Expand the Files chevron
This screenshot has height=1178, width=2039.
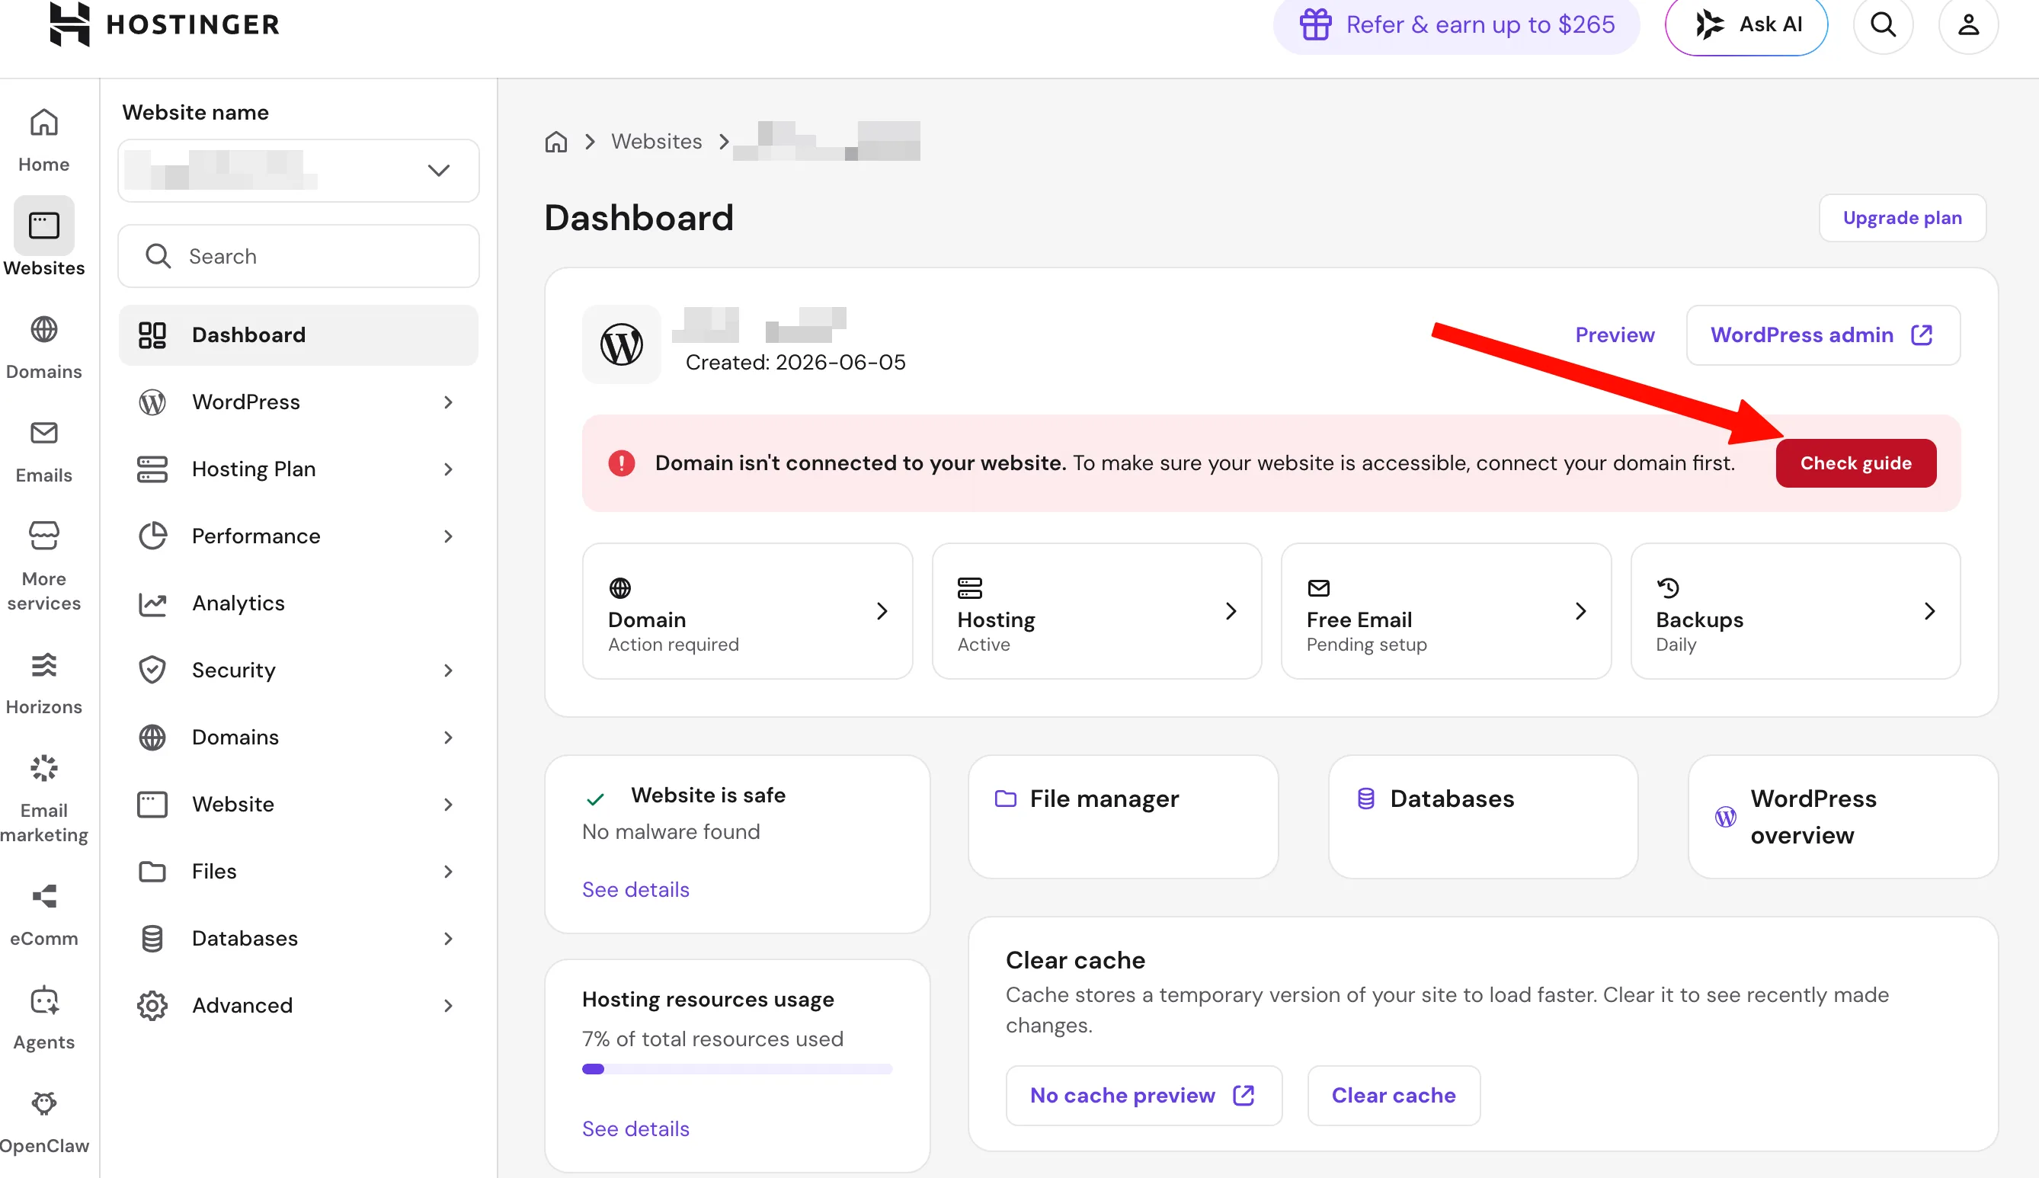448,872
